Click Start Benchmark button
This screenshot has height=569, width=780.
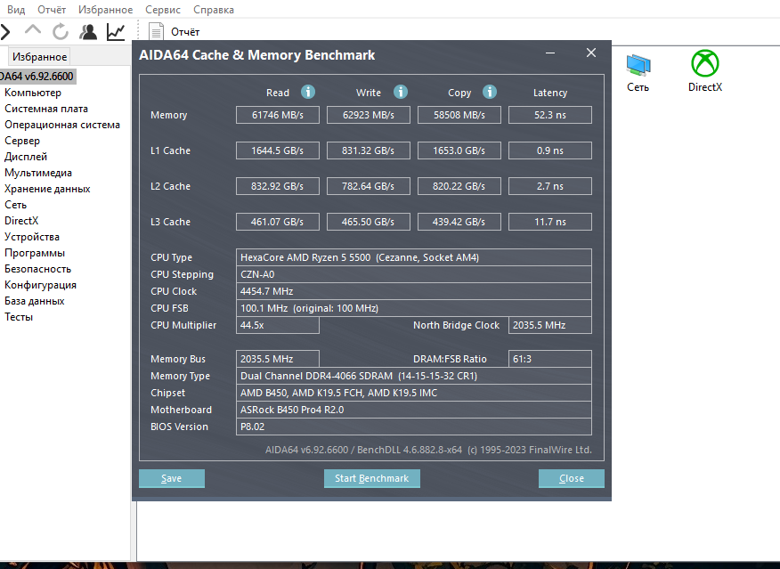371,478
